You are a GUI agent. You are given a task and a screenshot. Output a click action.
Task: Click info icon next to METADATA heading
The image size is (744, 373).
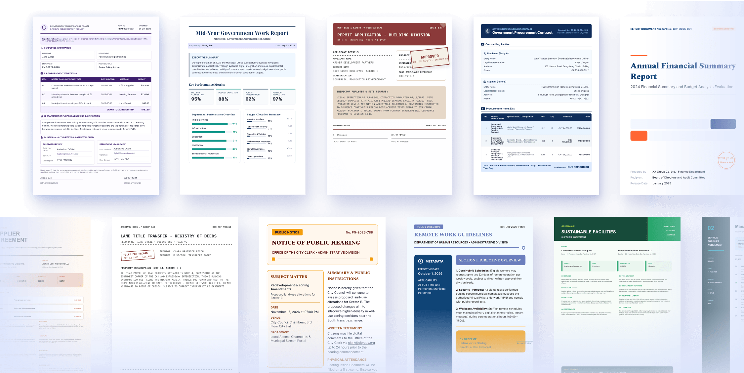(x=421, y=261)
